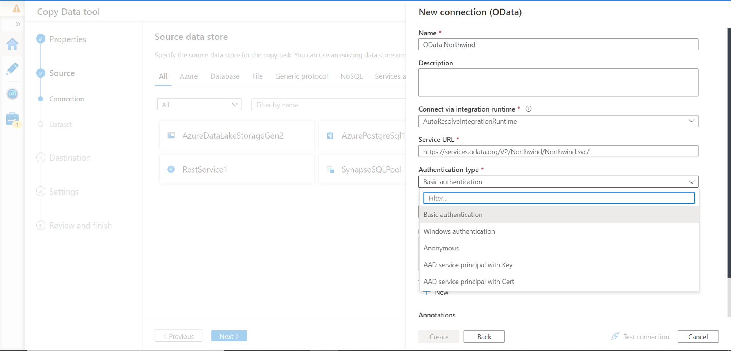Image resolution: width=731 pixels, height=351 pixels.
Task: Switch to the Generic protocol tab
Action: click(x=301, y=76)
